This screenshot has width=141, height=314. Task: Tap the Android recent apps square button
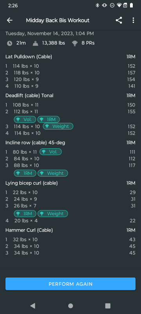108,306
